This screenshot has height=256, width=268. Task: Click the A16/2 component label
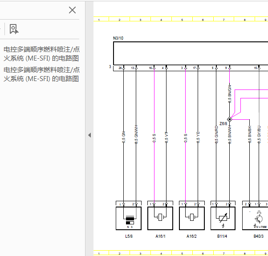click(x=191, y=236)
